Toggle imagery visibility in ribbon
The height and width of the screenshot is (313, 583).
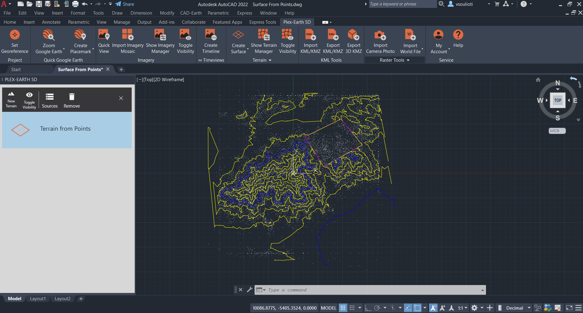[x=185, y=42]
